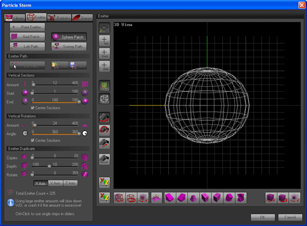Screen dimensions: 307x226
Task: Click the solid magenta cube rotate icon
Action: [282, 198]
